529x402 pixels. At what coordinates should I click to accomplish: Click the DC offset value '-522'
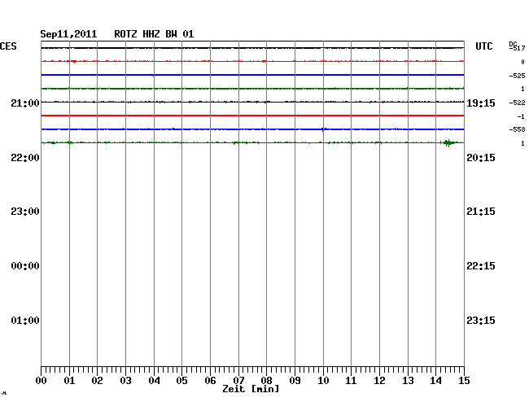[x=517, y=103]
